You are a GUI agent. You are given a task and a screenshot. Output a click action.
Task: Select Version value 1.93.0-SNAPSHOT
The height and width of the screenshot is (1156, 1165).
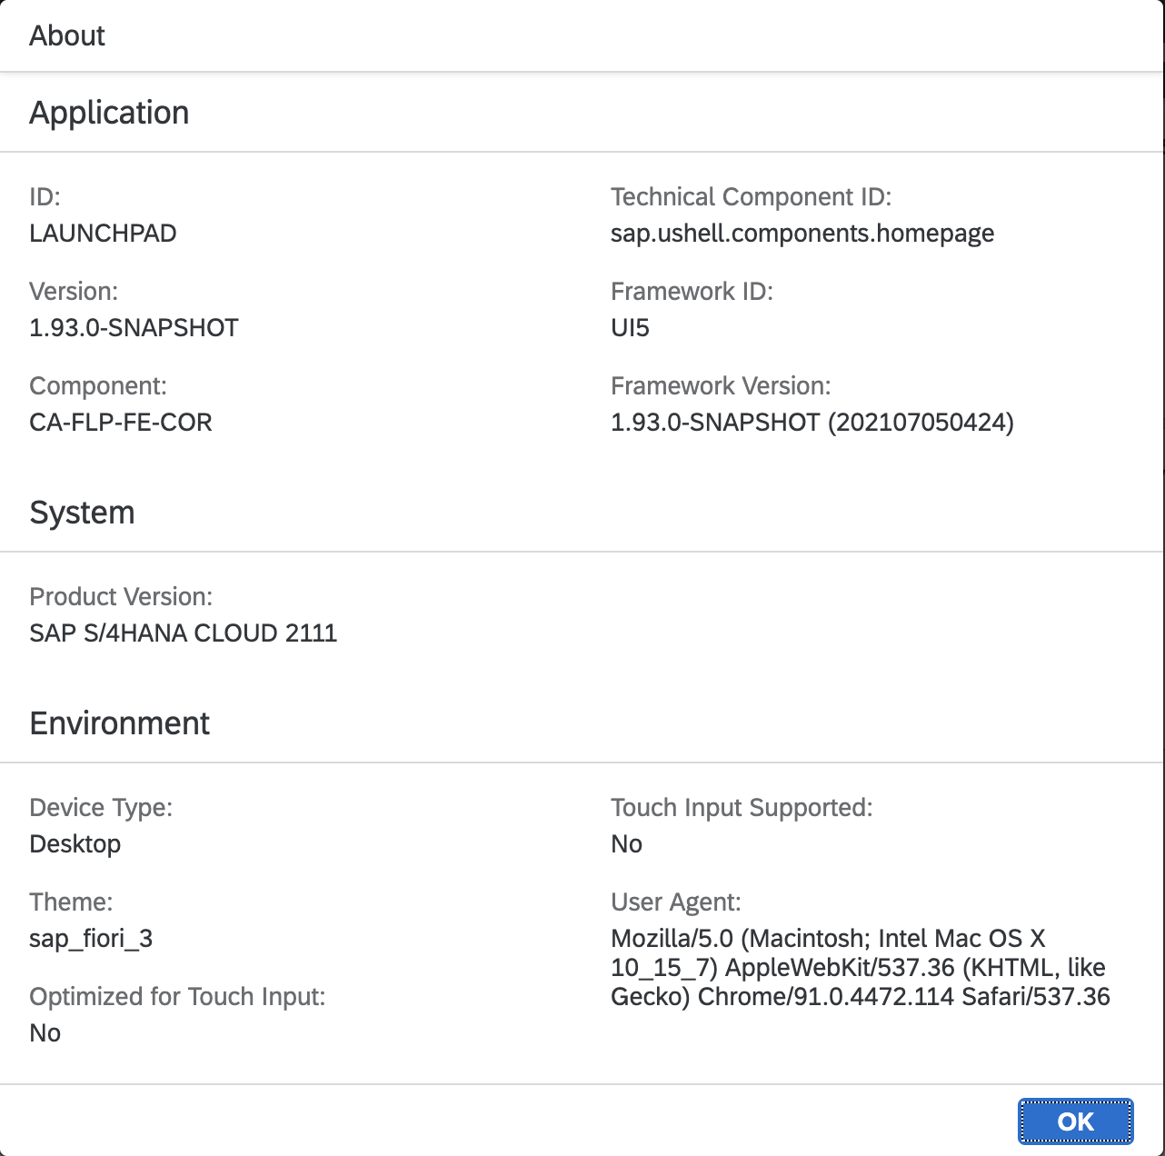tap(134, 328)
